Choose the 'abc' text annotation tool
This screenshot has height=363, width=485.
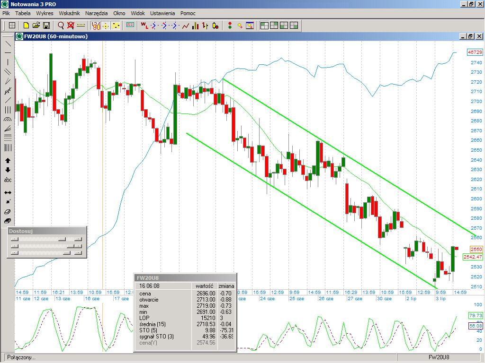click(x=8, y=180)
